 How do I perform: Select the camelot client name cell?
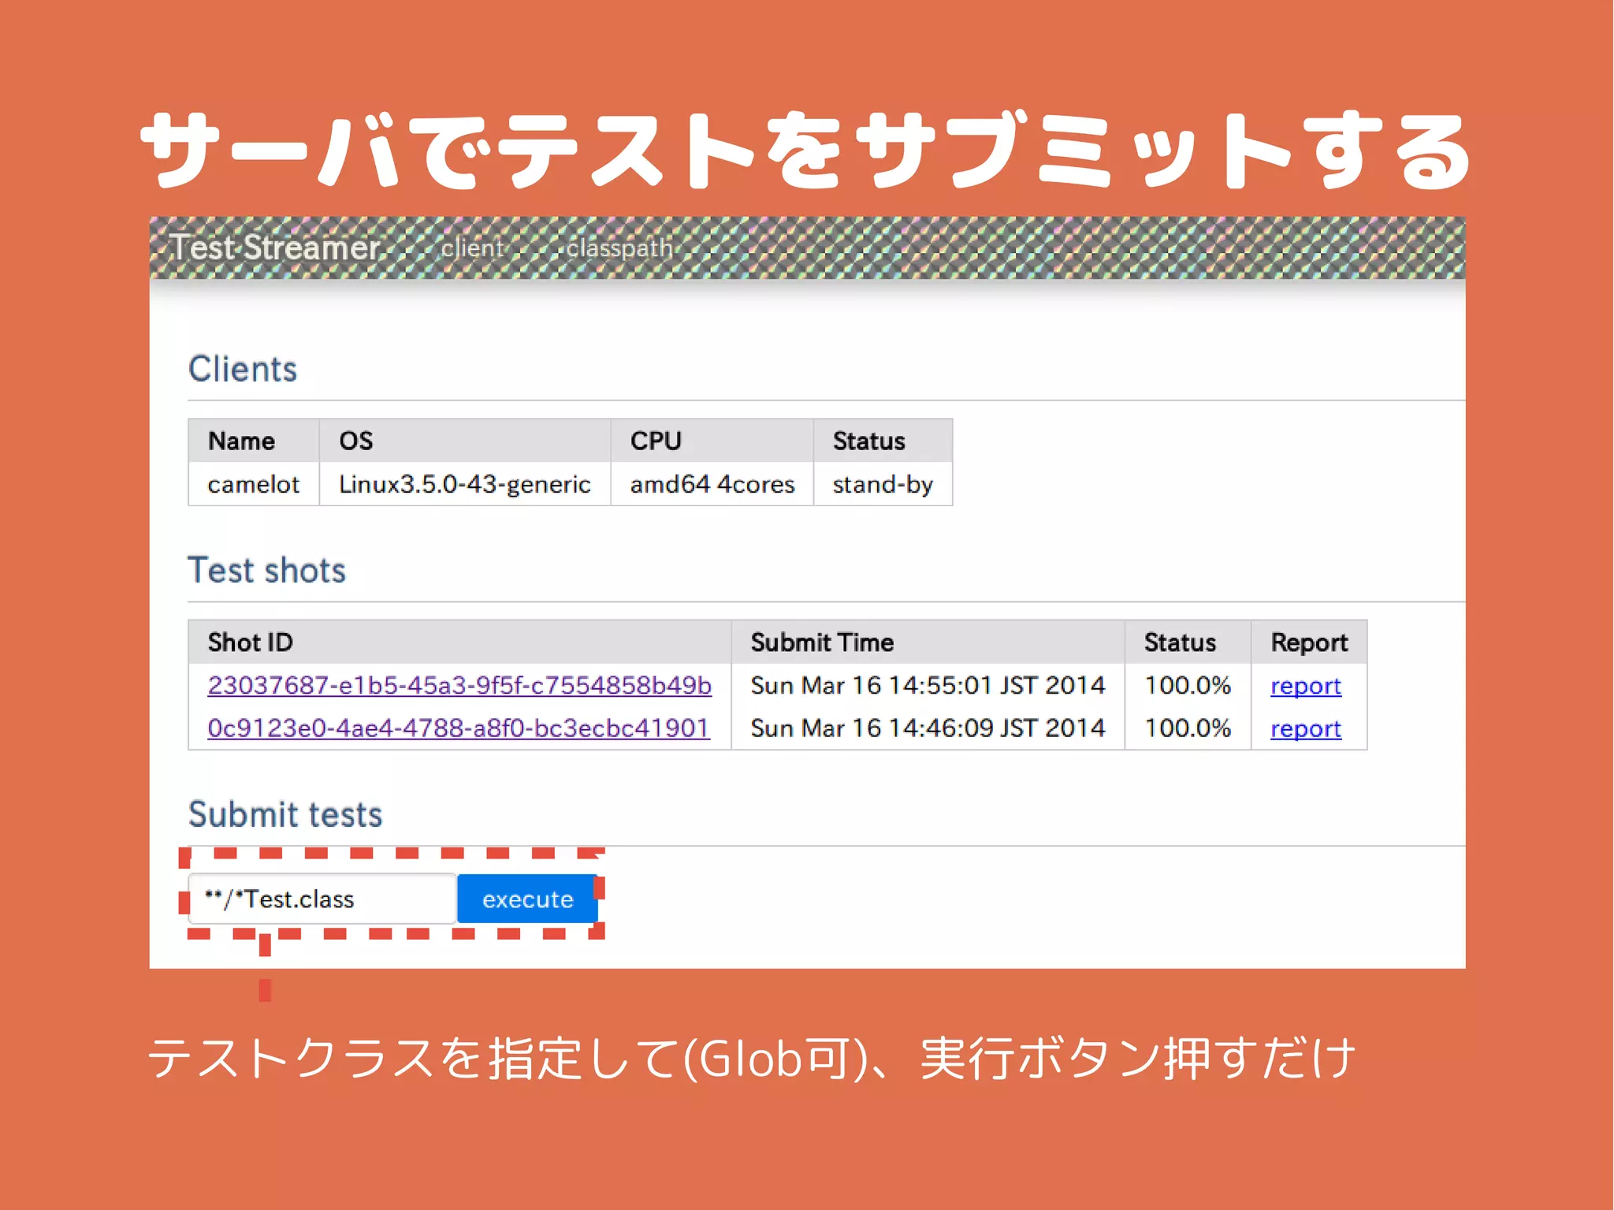click(254, 484)
